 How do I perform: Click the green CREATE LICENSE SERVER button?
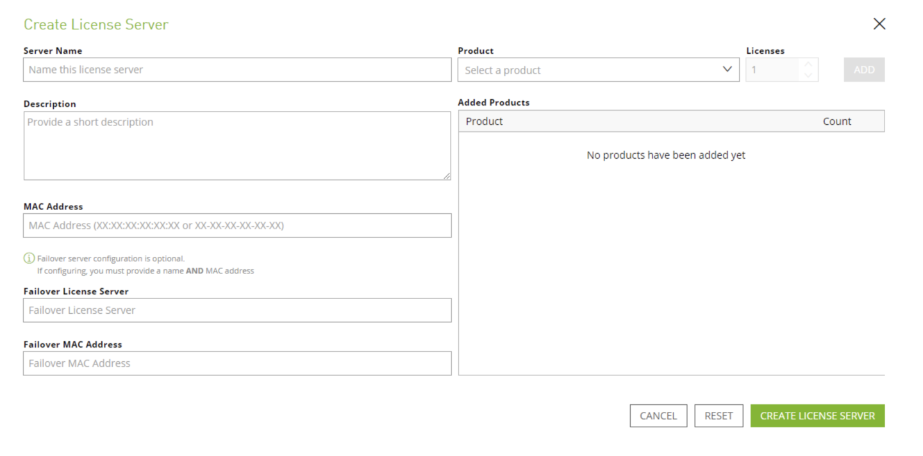pyautogui.click(x=817, y=416)
